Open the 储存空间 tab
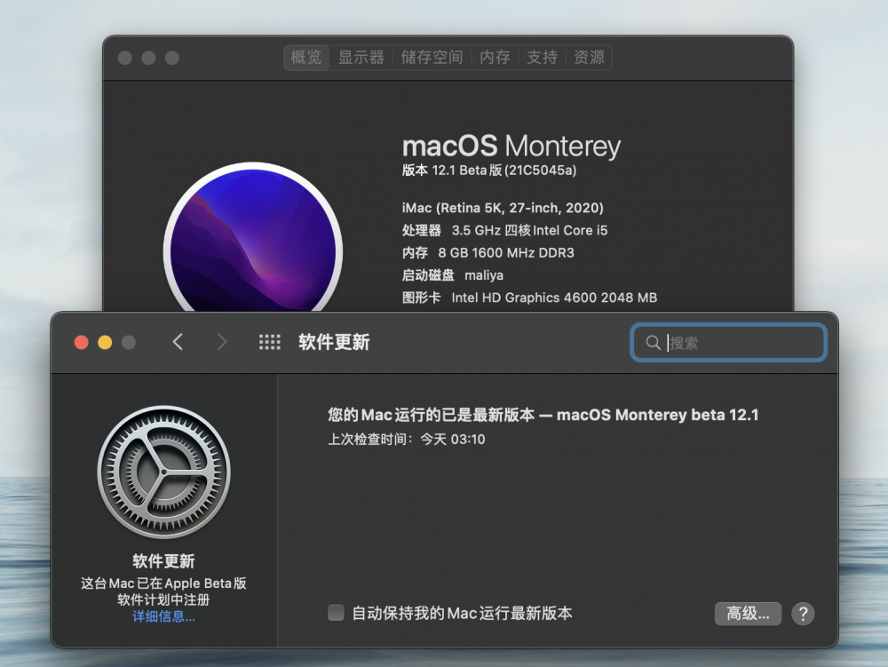Viewport: 888px width, 667px height. [x=432, y=57]
